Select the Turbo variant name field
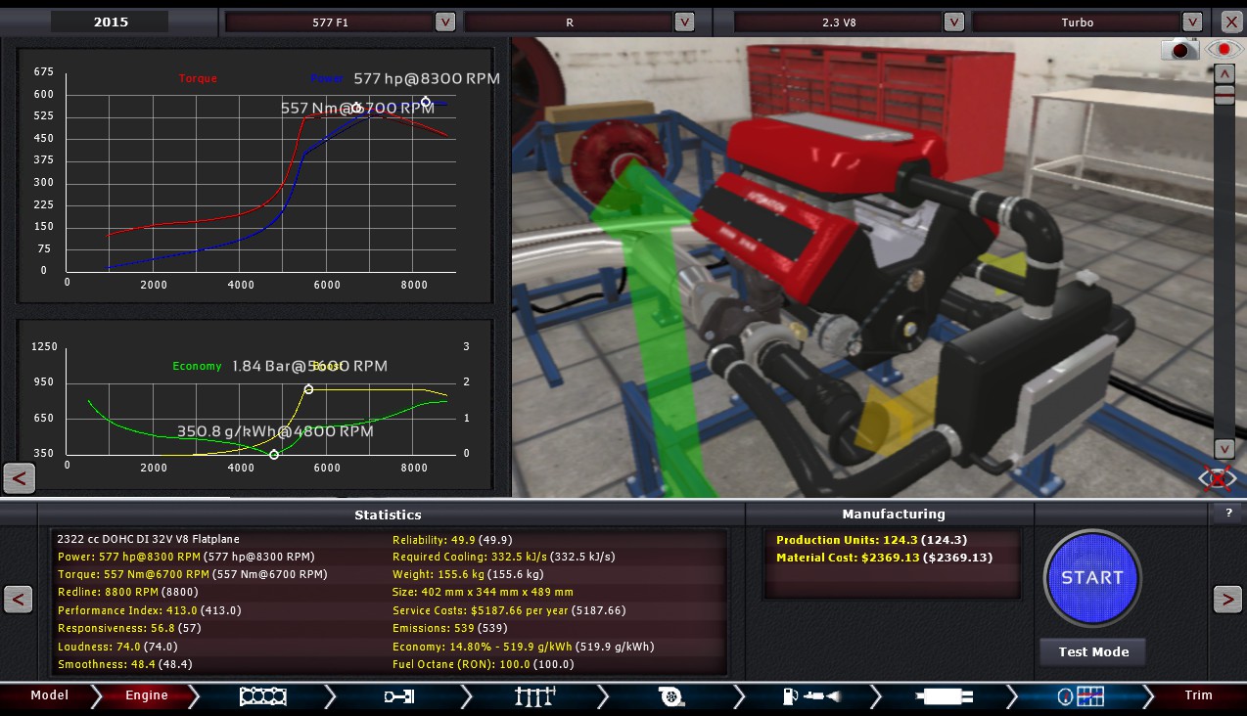Viewport: 1247px width, 716px height. (x=1078, y=22)
